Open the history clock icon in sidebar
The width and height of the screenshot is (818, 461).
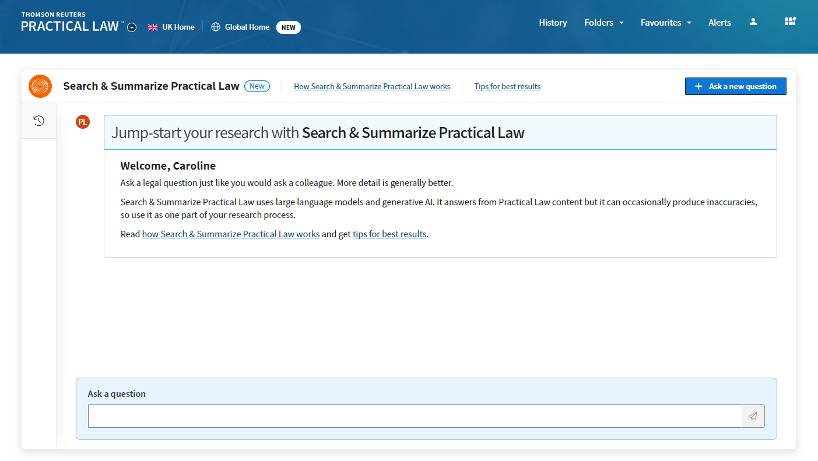coord(38,121)
